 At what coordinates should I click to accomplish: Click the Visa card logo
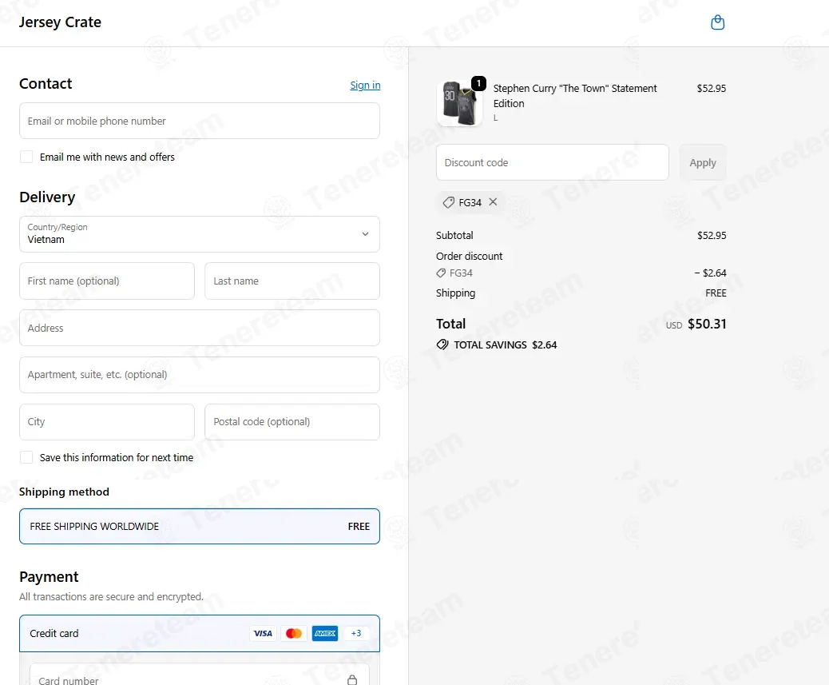point(263,633)
